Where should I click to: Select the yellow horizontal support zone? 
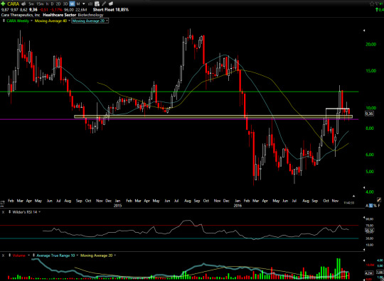[213, 117]
